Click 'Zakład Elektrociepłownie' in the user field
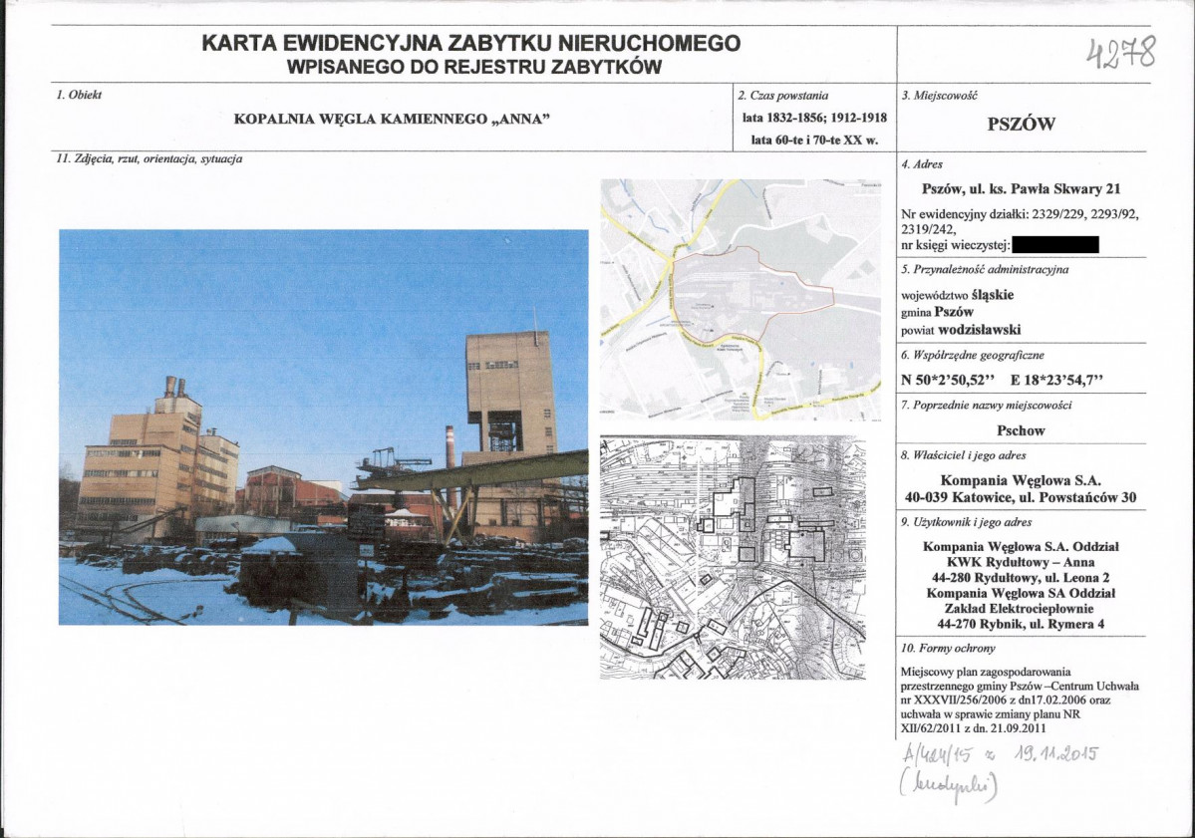Image resolution: width=1195 pixels, height=838 pixels. pyautogui.click(x=1021, y=609)
